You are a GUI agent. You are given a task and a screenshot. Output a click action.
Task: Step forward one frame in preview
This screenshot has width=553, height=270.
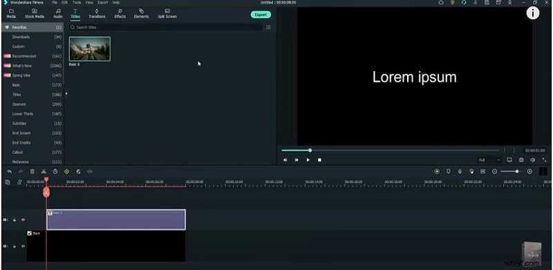point(297,160)
